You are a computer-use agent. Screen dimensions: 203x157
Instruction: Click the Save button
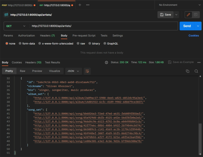tap(166, 15)
